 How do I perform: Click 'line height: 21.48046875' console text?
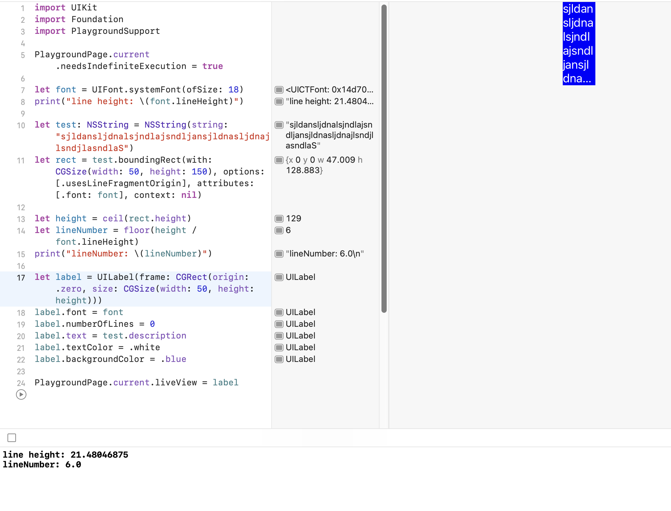click(x=65, y=455)
